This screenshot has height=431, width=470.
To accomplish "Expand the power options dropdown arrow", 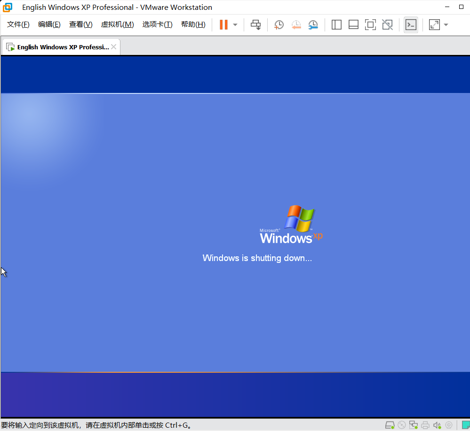I will (x=235, y=25).
